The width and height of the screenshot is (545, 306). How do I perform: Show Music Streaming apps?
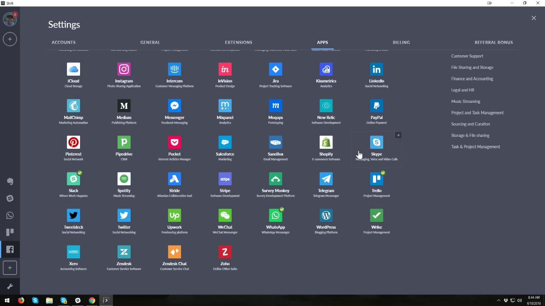click(465, 101)
